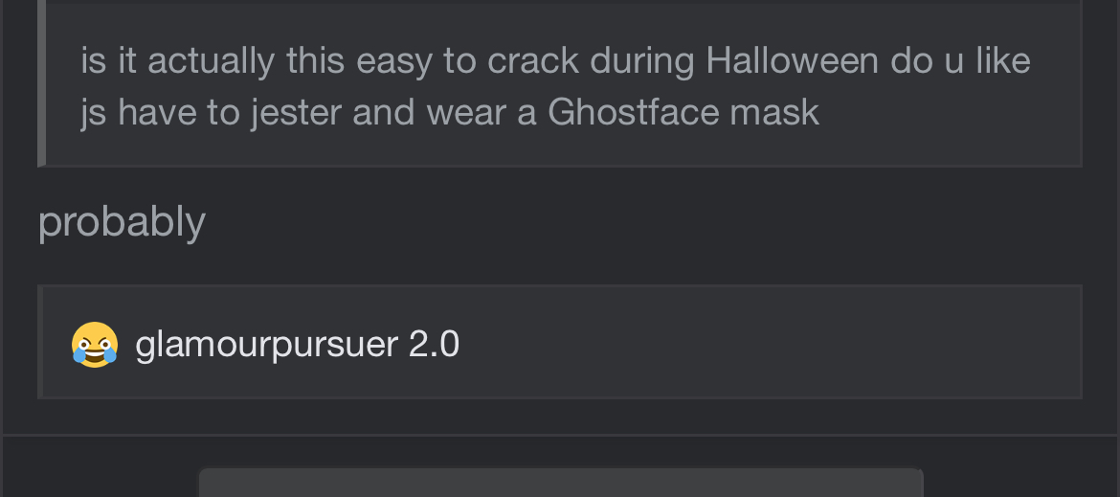Click the gray rounded box at the bottom
The width and height of the screenshot is (1120, 497).
point(561,483)
